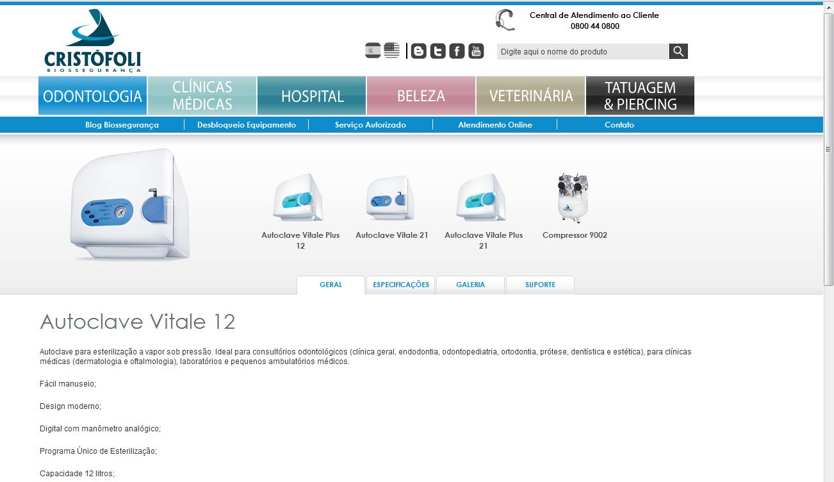Open the Twitter social icon
Screen dimensions: 834x482
[x=437, y=51]
